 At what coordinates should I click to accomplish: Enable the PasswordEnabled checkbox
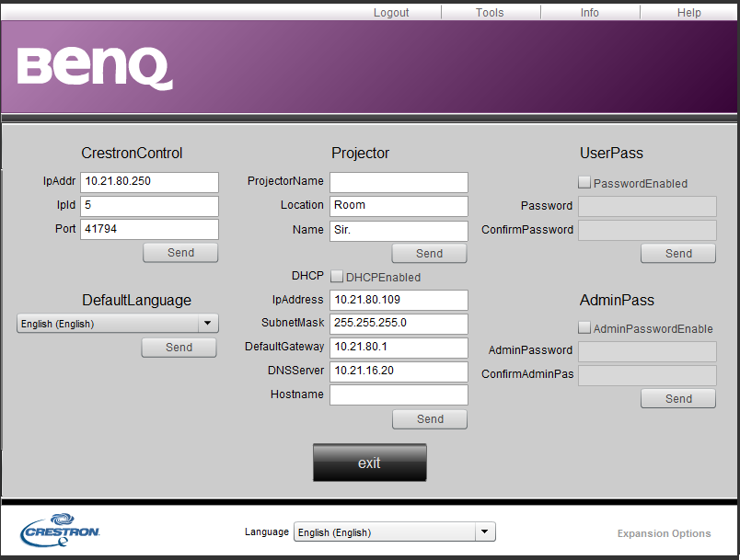tap(584, 182)
